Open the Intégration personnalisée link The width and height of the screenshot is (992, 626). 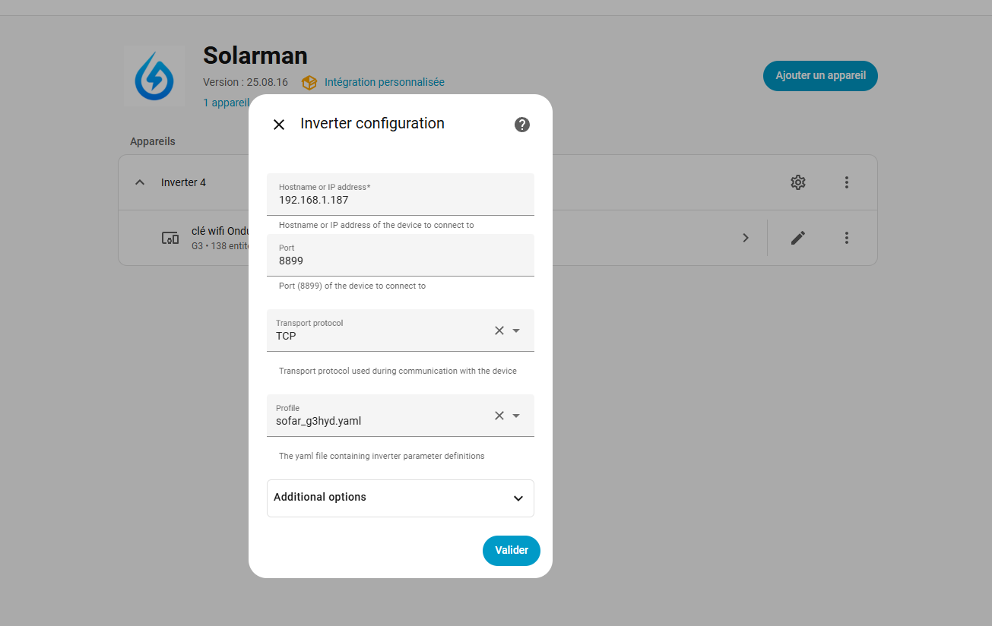pyautogui.click(x=384, y=82)
